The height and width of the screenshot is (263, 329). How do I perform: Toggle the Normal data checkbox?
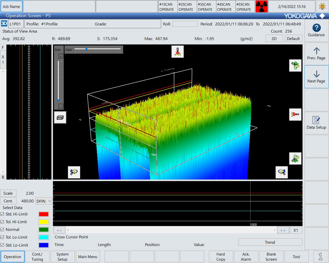2,230
